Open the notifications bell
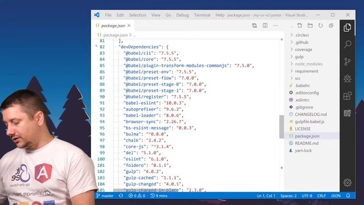The image size is (364, 205). (348, 196)
